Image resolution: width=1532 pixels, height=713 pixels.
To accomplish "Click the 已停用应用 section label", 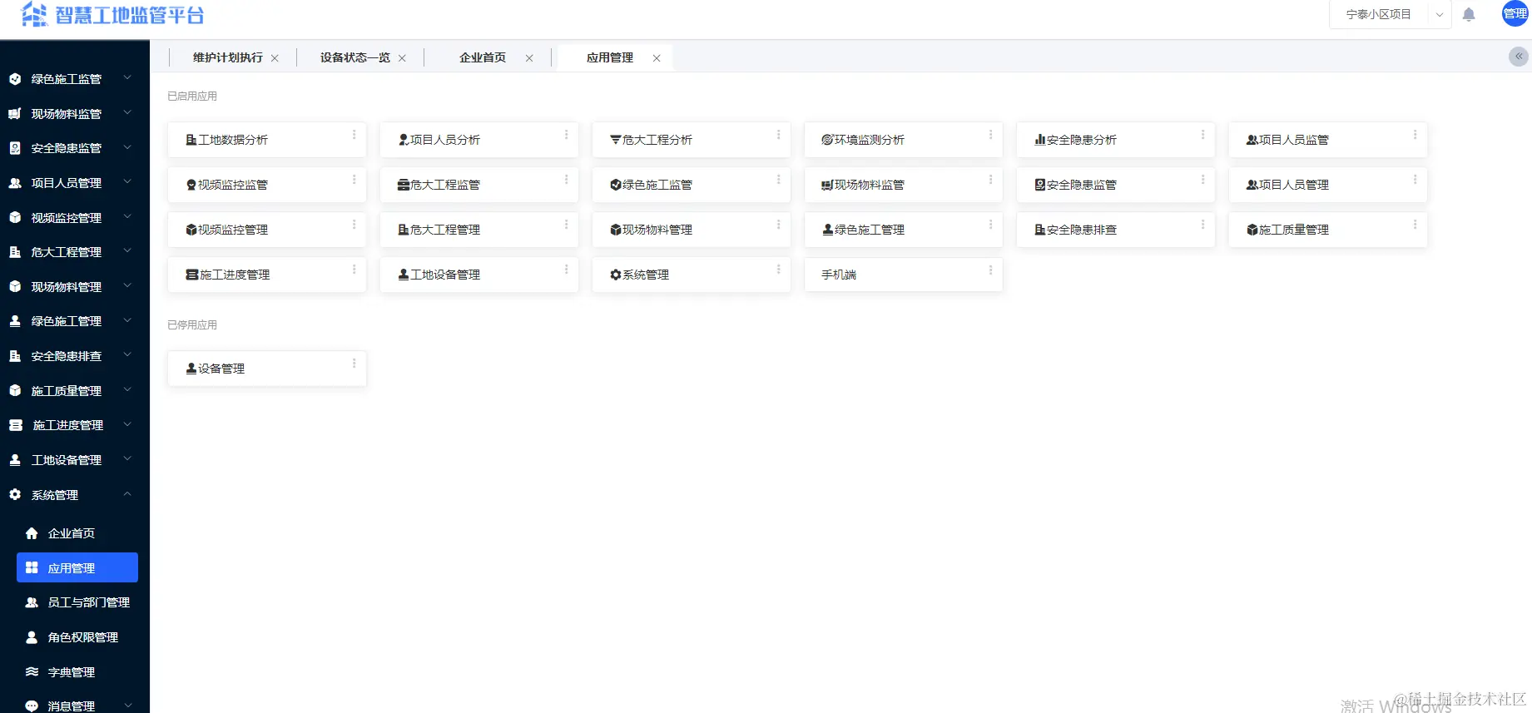I will pyautogui.click(x=192, y=325).
